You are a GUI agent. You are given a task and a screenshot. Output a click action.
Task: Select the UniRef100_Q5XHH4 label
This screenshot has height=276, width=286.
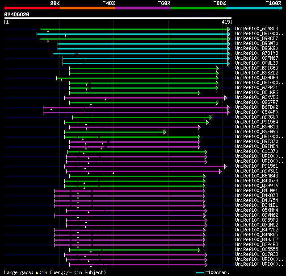click(x=257, y=210)
